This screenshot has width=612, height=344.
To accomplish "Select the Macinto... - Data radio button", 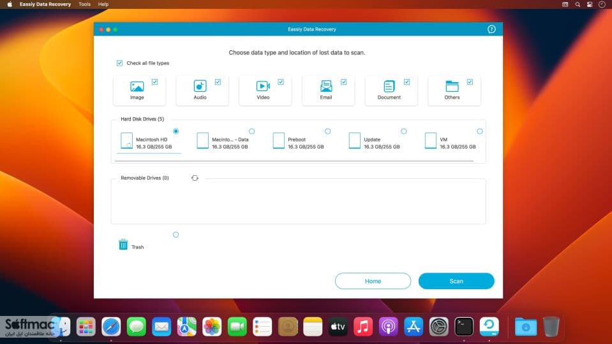I will (251, 131).
